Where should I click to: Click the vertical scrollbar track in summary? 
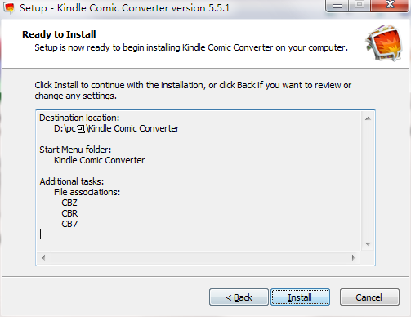(x=368, y=181)
